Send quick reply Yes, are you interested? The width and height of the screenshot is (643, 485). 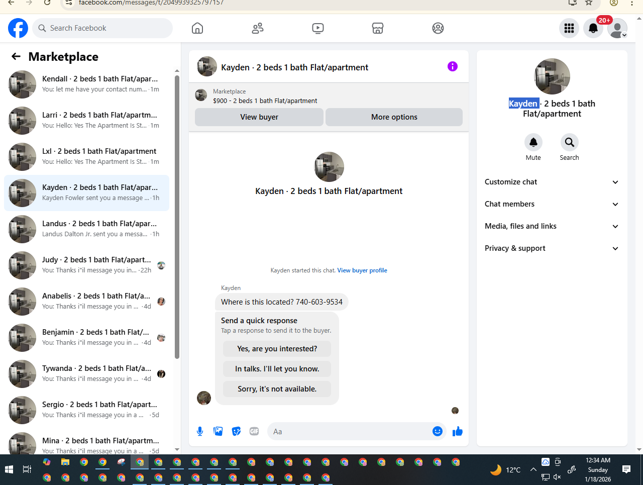tap(277, 349)
